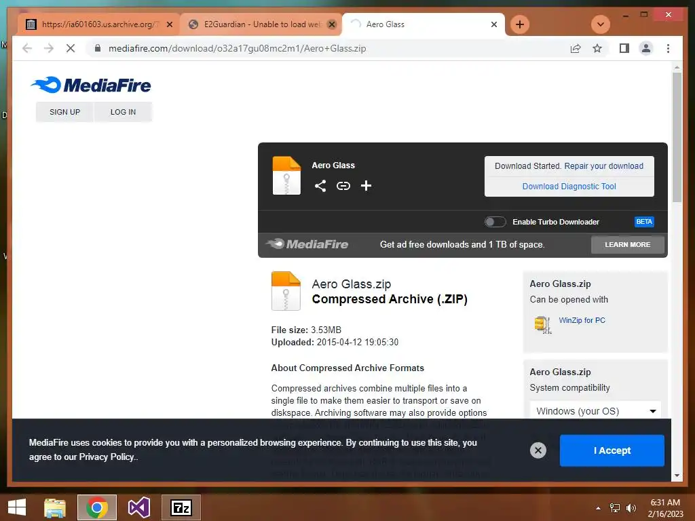Click the share icon under Aero Glass
The height and width of the screenshot is (521, 695).
pyautogui.click(x=320, y=186)
